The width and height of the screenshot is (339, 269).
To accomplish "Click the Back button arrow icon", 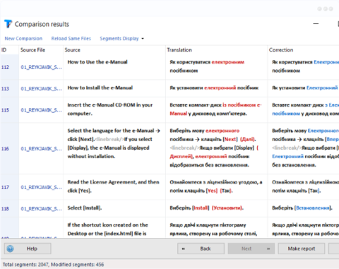I will coord(184,249).
